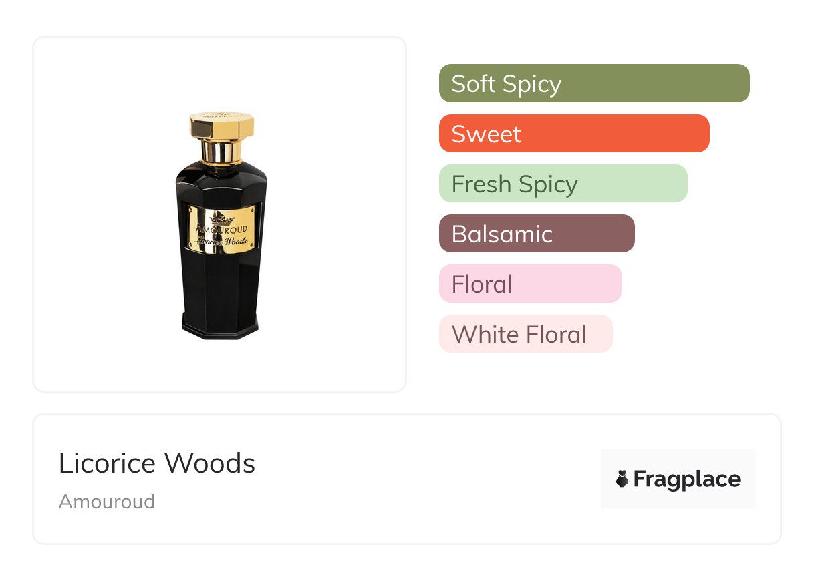This screenshot has width=814, height=577.
Task: Choose the Fresh Spicy accord bar
Action: point(563,184)
